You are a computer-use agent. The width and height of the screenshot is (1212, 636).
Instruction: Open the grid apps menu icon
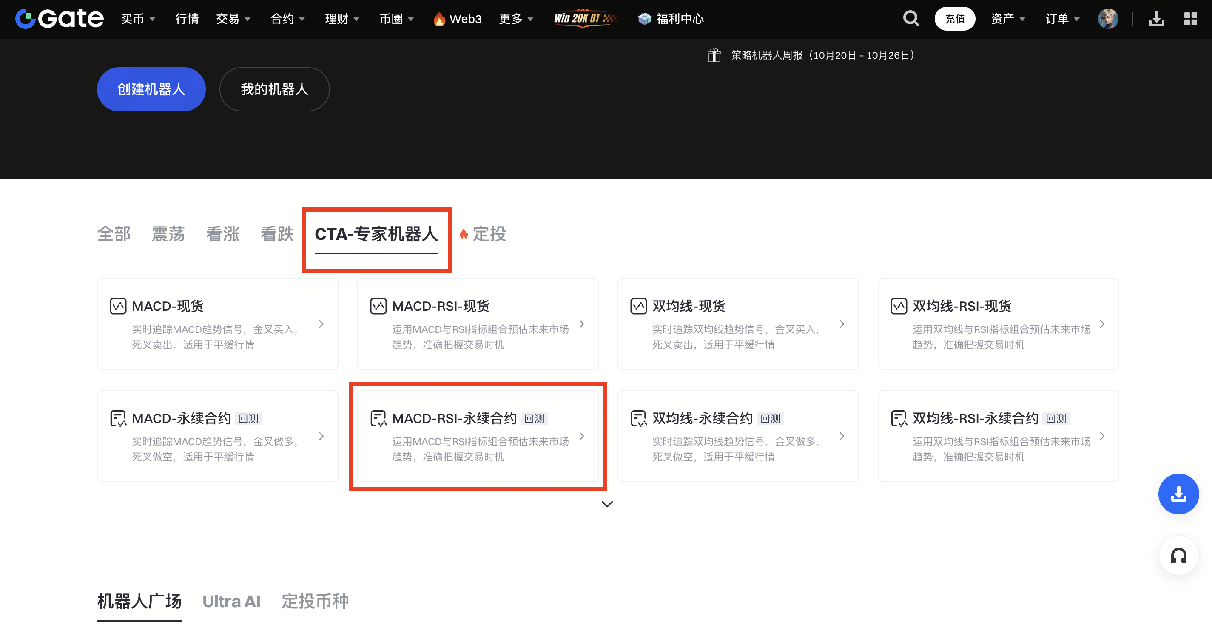tap(1190, 19)
